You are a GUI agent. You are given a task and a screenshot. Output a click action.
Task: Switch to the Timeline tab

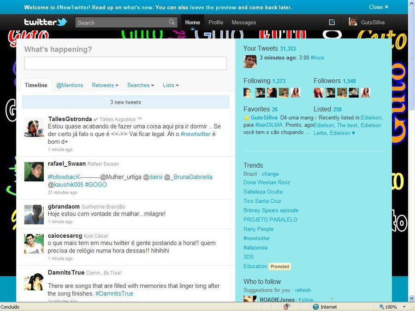pos(36,85)
